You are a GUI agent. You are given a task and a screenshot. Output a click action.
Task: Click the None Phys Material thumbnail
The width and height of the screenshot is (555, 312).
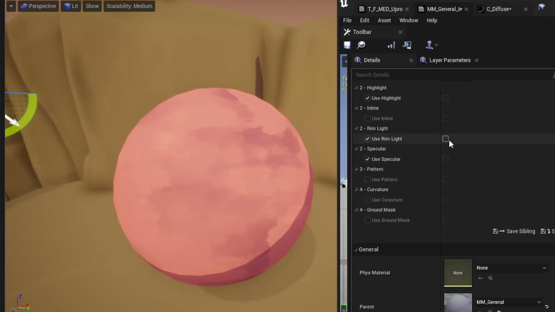pos(458,272)
